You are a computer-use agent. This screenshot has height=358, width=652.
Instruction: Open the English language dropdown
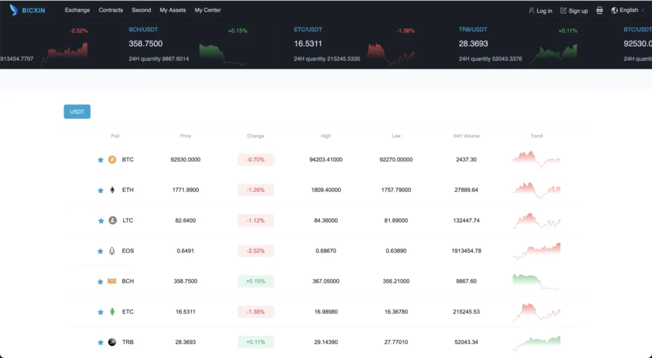628,10
